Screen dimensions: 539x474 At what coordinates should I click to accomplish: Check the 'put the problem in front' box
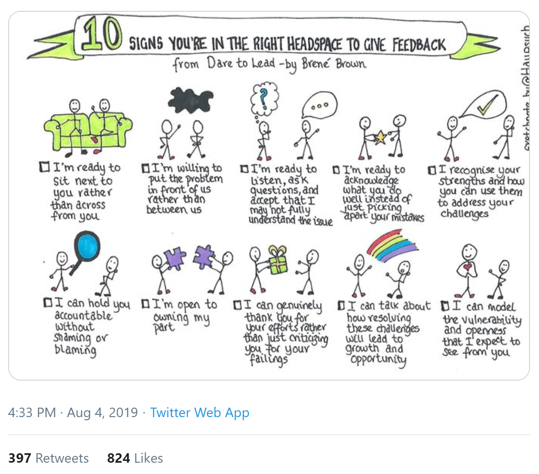point(145,168)
